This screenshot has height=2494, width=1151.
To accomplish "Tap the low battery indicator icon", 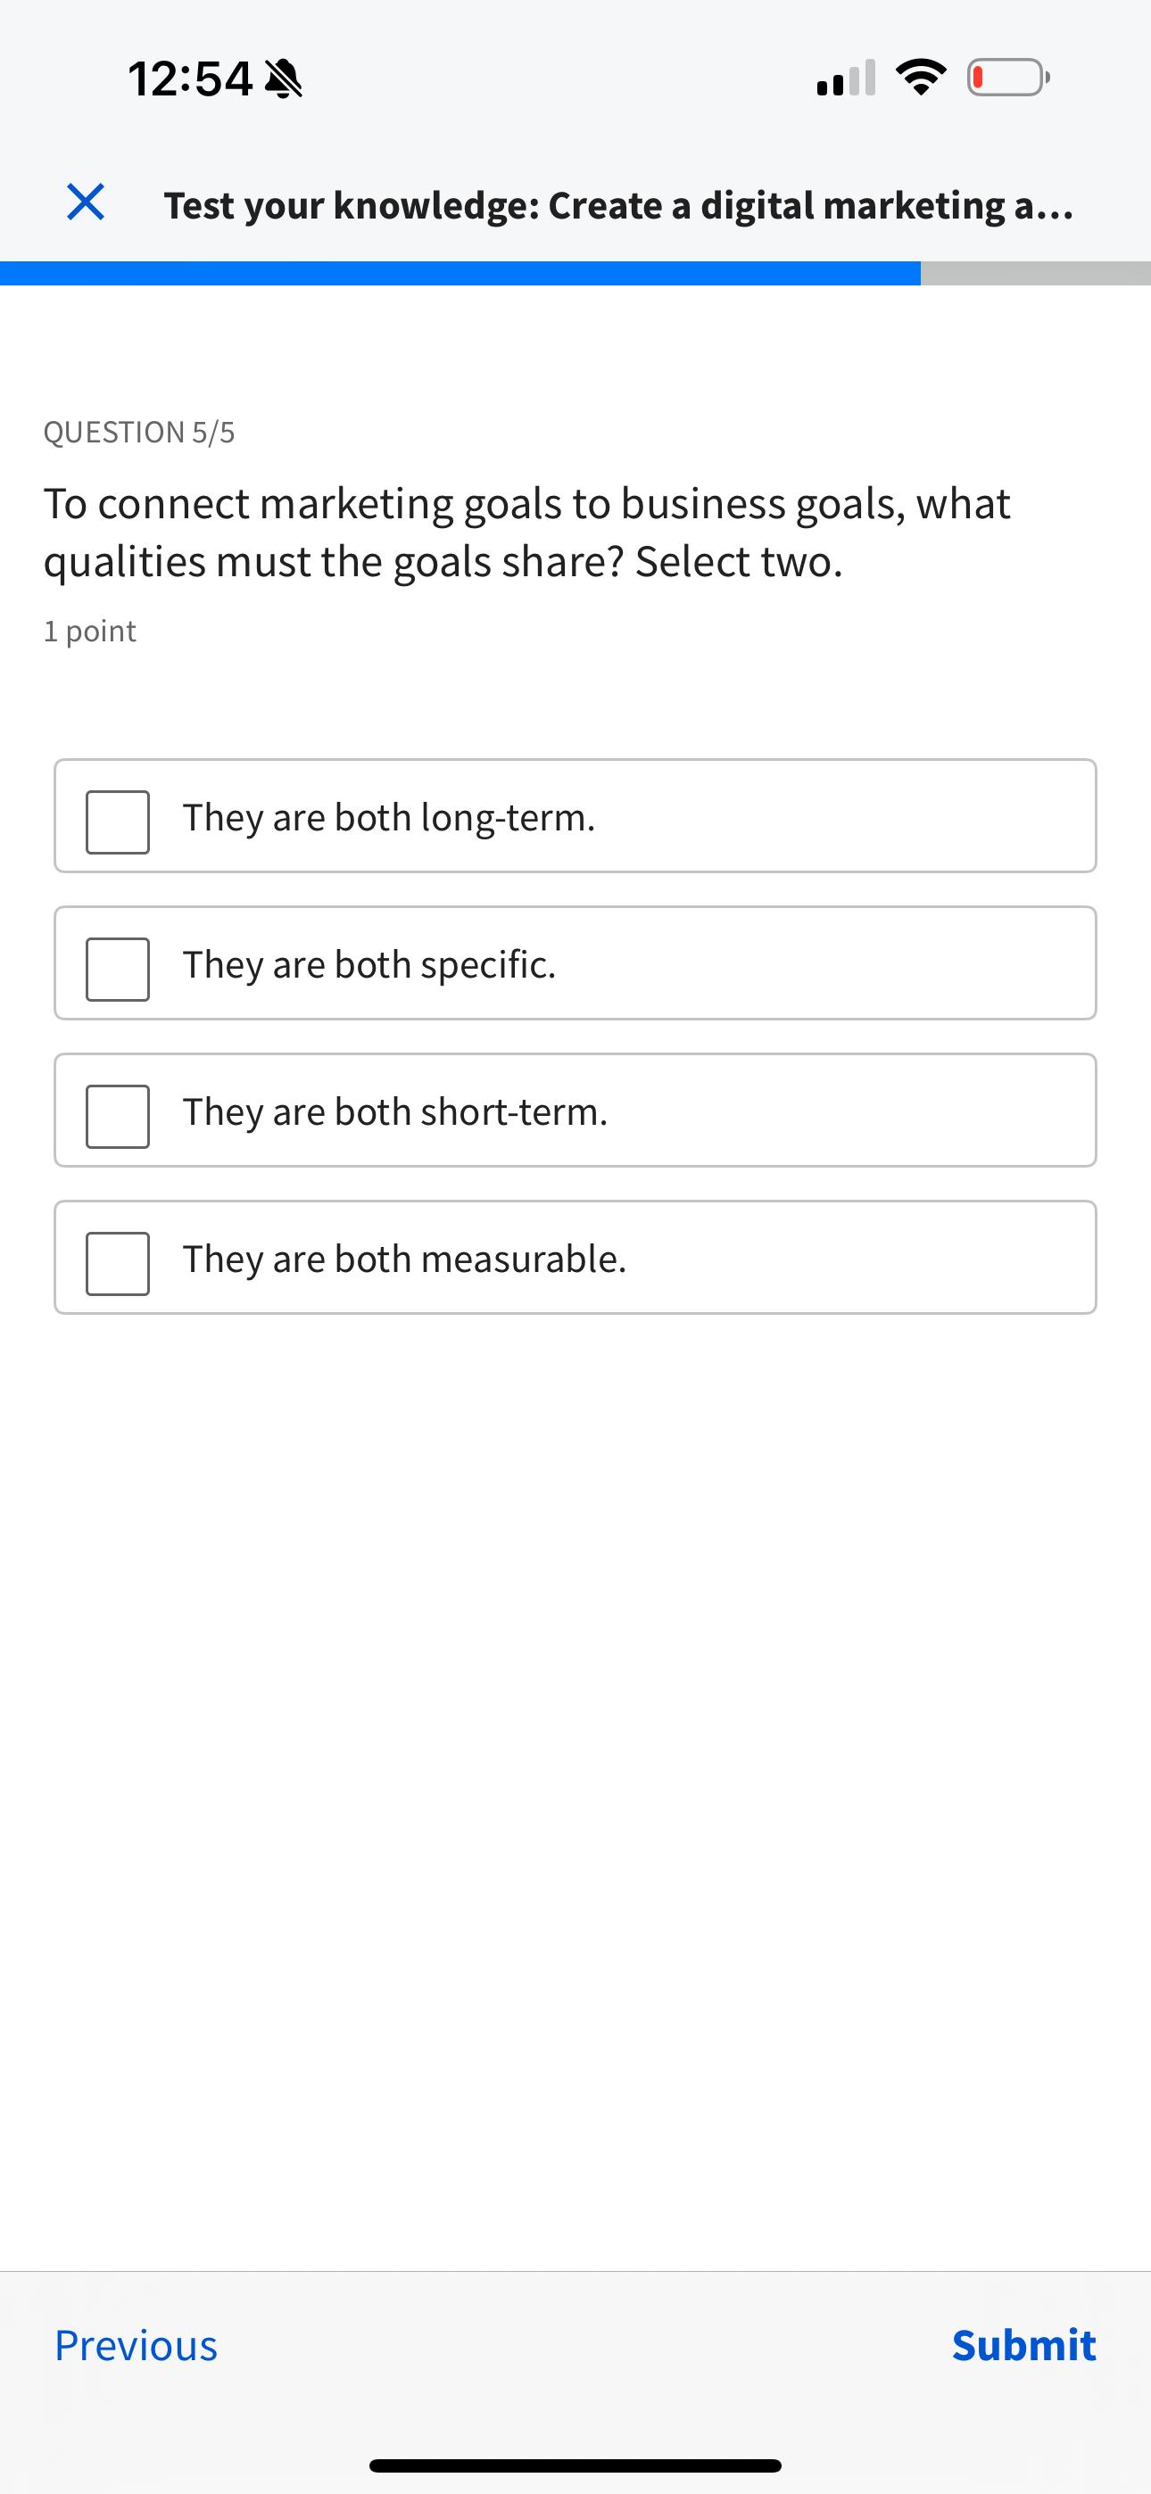I will (1007, 78).
